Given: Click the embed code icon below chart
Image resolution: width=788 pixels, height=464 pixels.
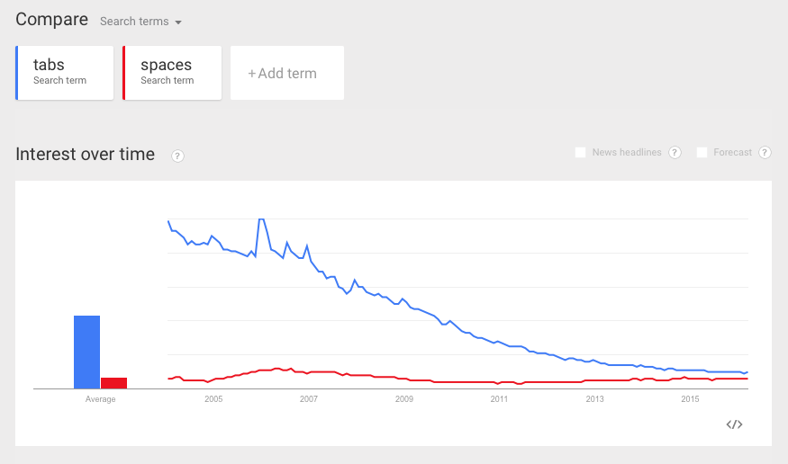Looking at the screenshot, I should click(734, 424).
